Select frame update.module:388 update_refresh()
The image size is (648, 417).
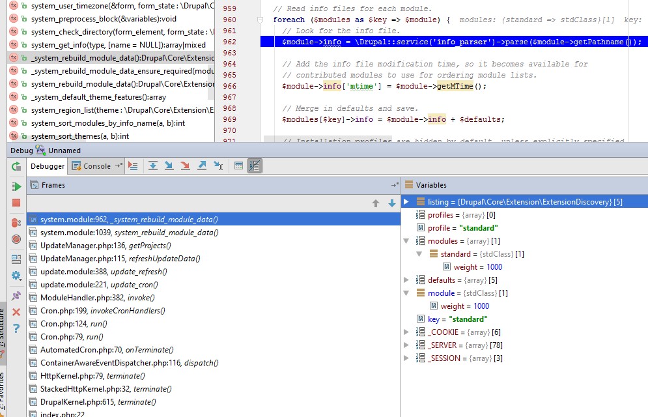click(214, 272)
